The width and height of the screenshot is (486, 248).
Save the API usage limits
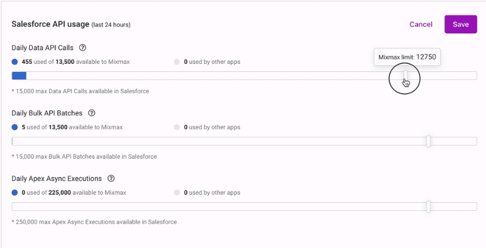click(x=461, y=24)
